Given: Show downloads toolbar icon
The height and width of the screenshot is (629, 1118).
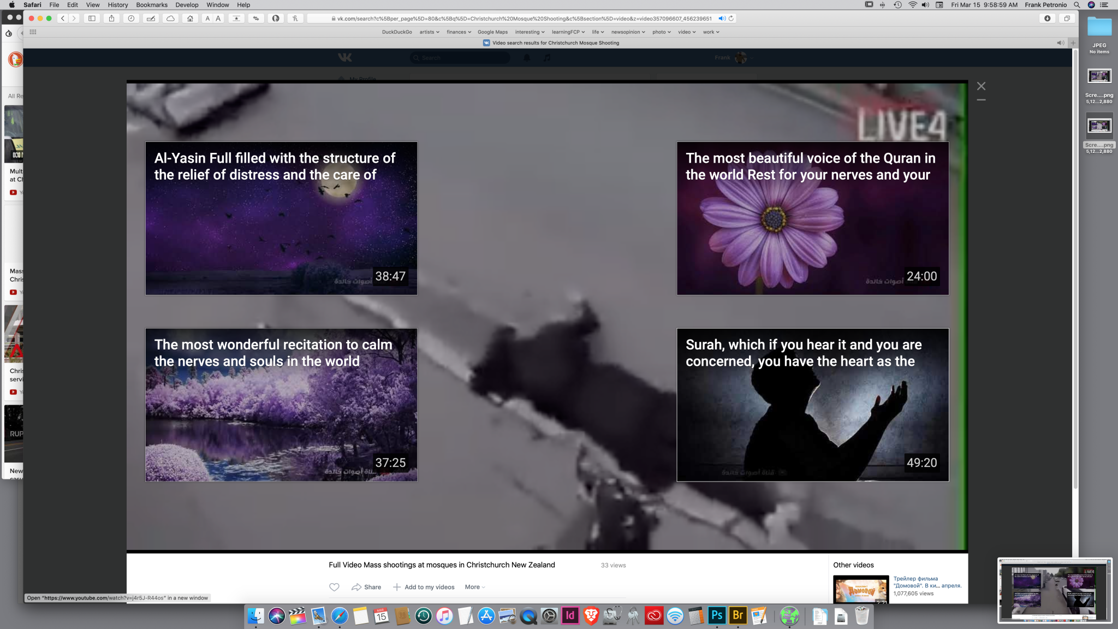Looking at the screenshot, I should click(x=1047, y=19).
